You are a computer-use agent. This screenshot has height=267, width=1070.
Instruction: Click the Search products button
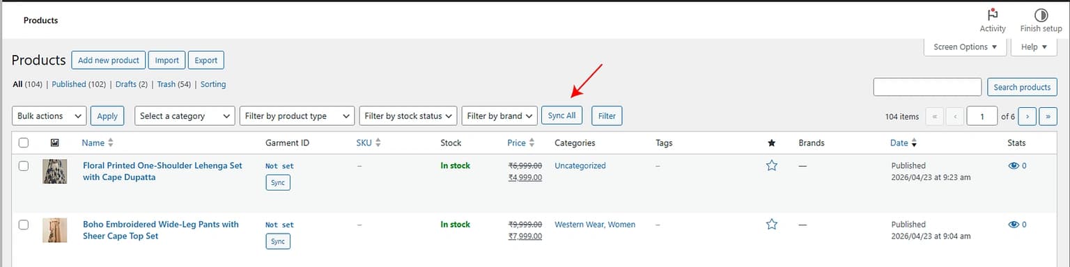(x=1022, y=87)
